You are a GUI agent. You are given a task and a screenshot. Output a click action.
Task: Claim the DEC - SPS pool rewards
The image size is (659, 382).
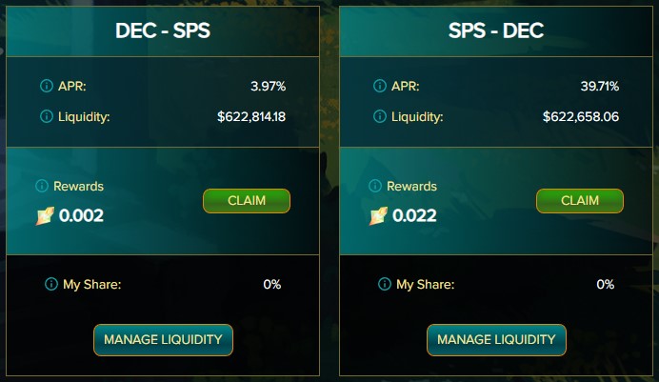pyautogui.click(x=247, y=200)
